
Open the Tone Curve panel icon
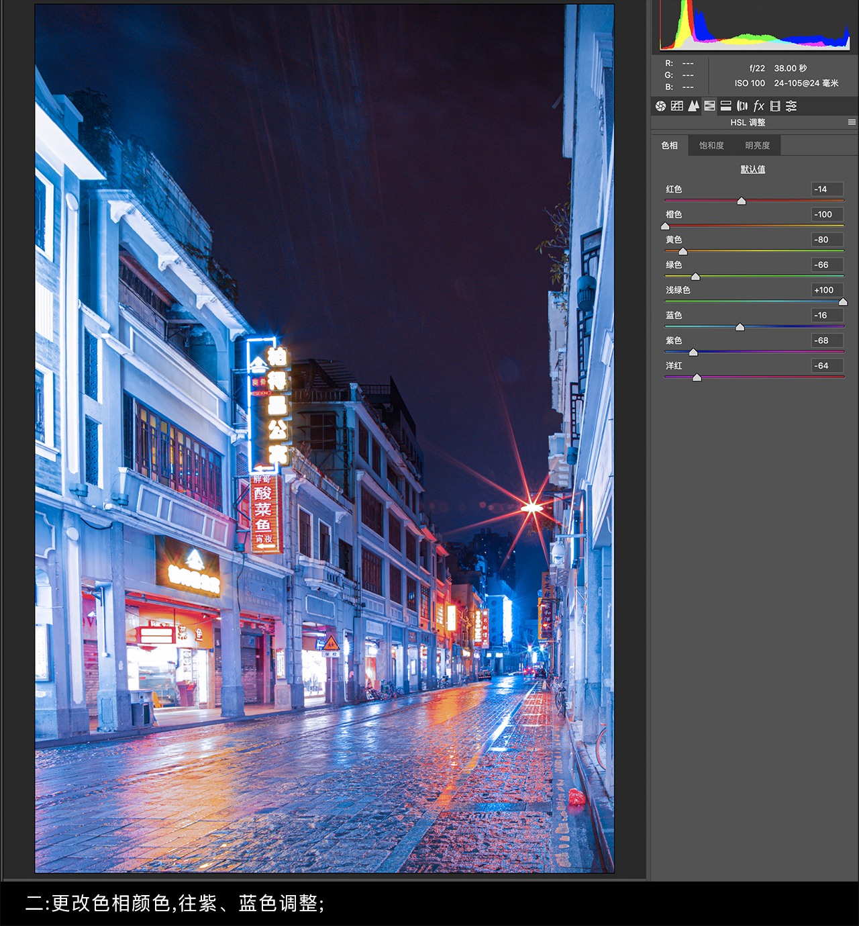pyautogui.click(x=677, y=105)
